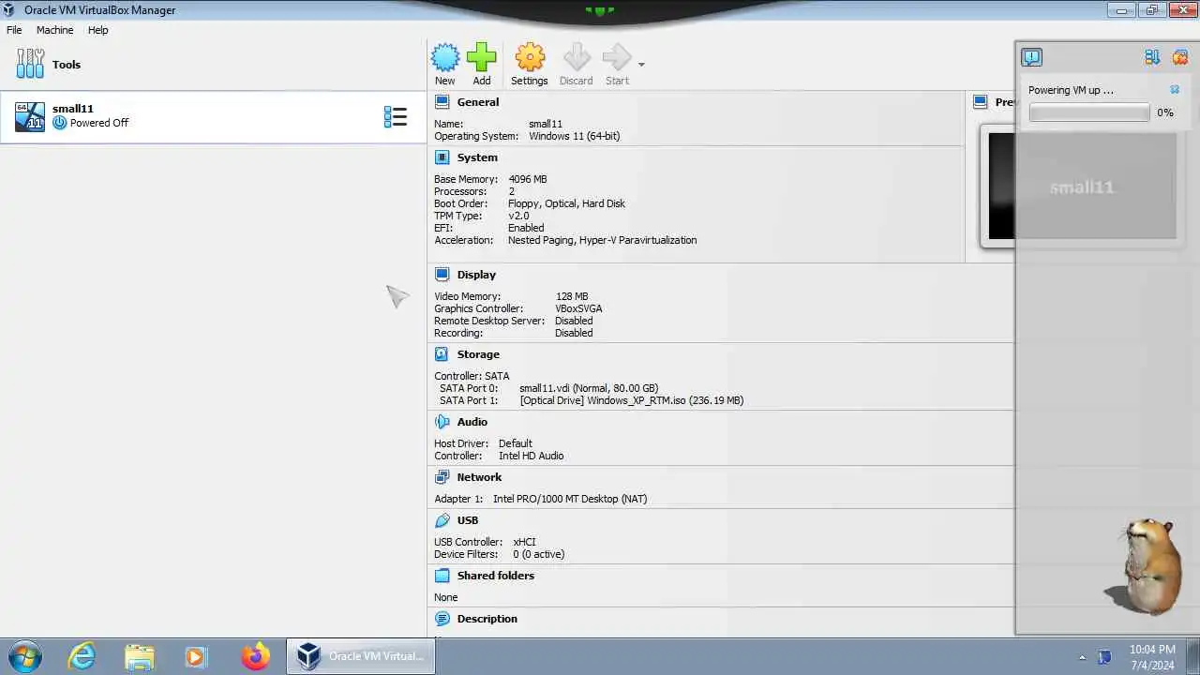Viewport: 1200px width, 675px height.
Task: Click the Discard toolbar icon
Action: [x=577, y=57]
